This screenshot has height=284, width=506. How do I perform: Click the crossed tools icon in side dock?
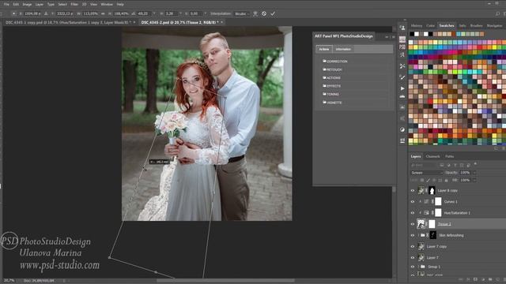click(402, 66)
